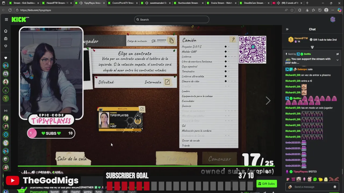This screenshot has height=193, width=344.
Task: Open browser settings and more menu
Action: 333,10
